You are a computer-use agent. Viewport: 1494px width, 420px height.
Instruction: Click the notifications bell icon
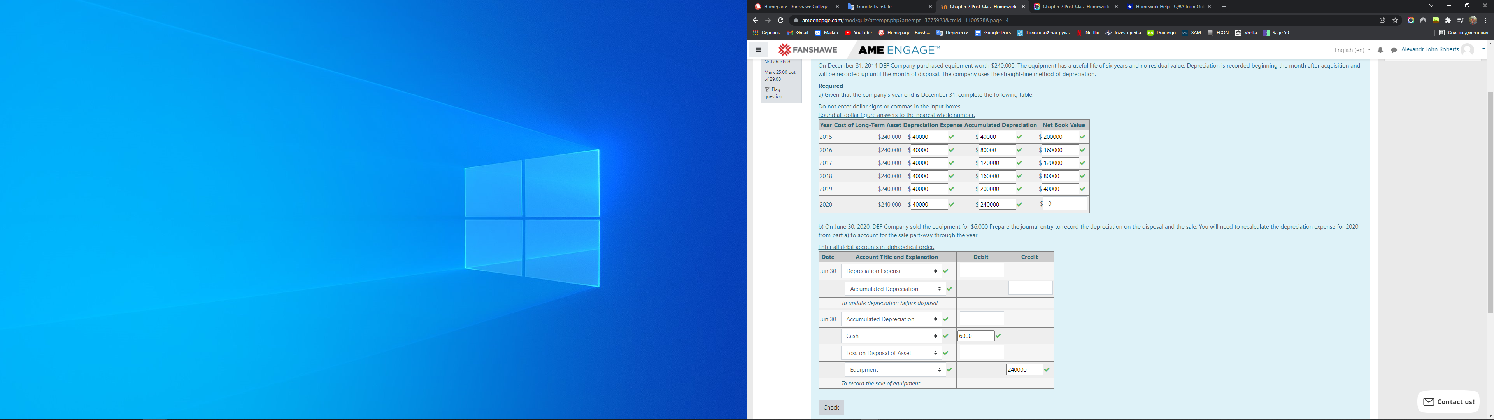(x=1380, y=51)
